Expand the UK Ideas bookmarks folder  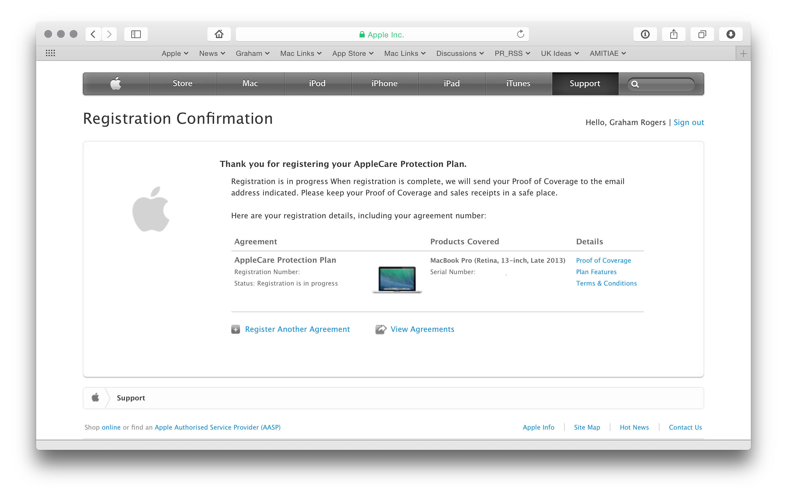560,53
